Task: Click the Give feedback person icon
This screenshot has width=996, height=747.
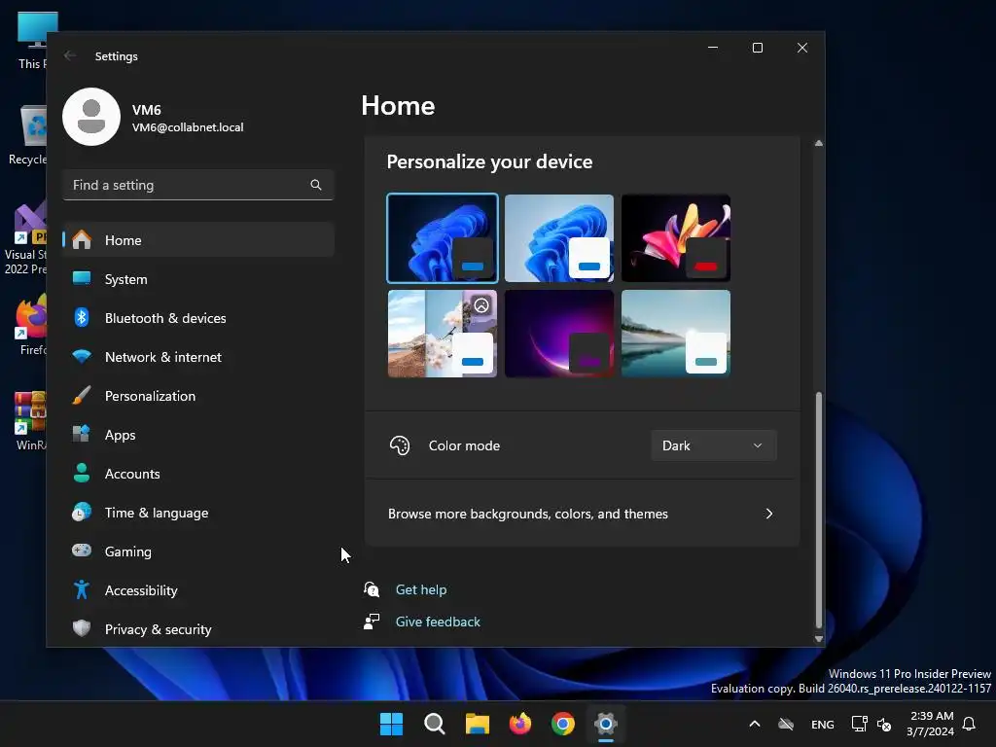Action: pos(372,622)
